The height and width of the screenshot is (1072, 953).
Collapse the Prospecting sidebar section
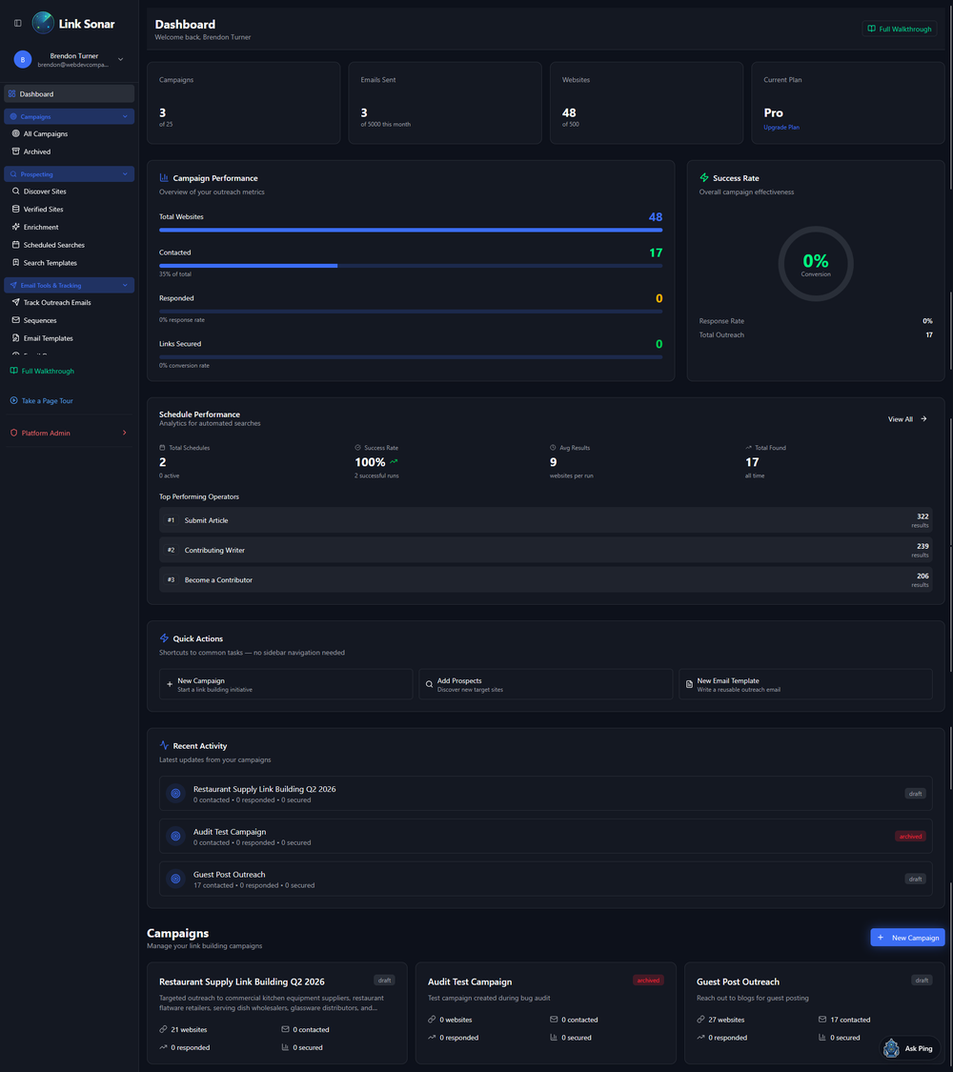(69, 173)
